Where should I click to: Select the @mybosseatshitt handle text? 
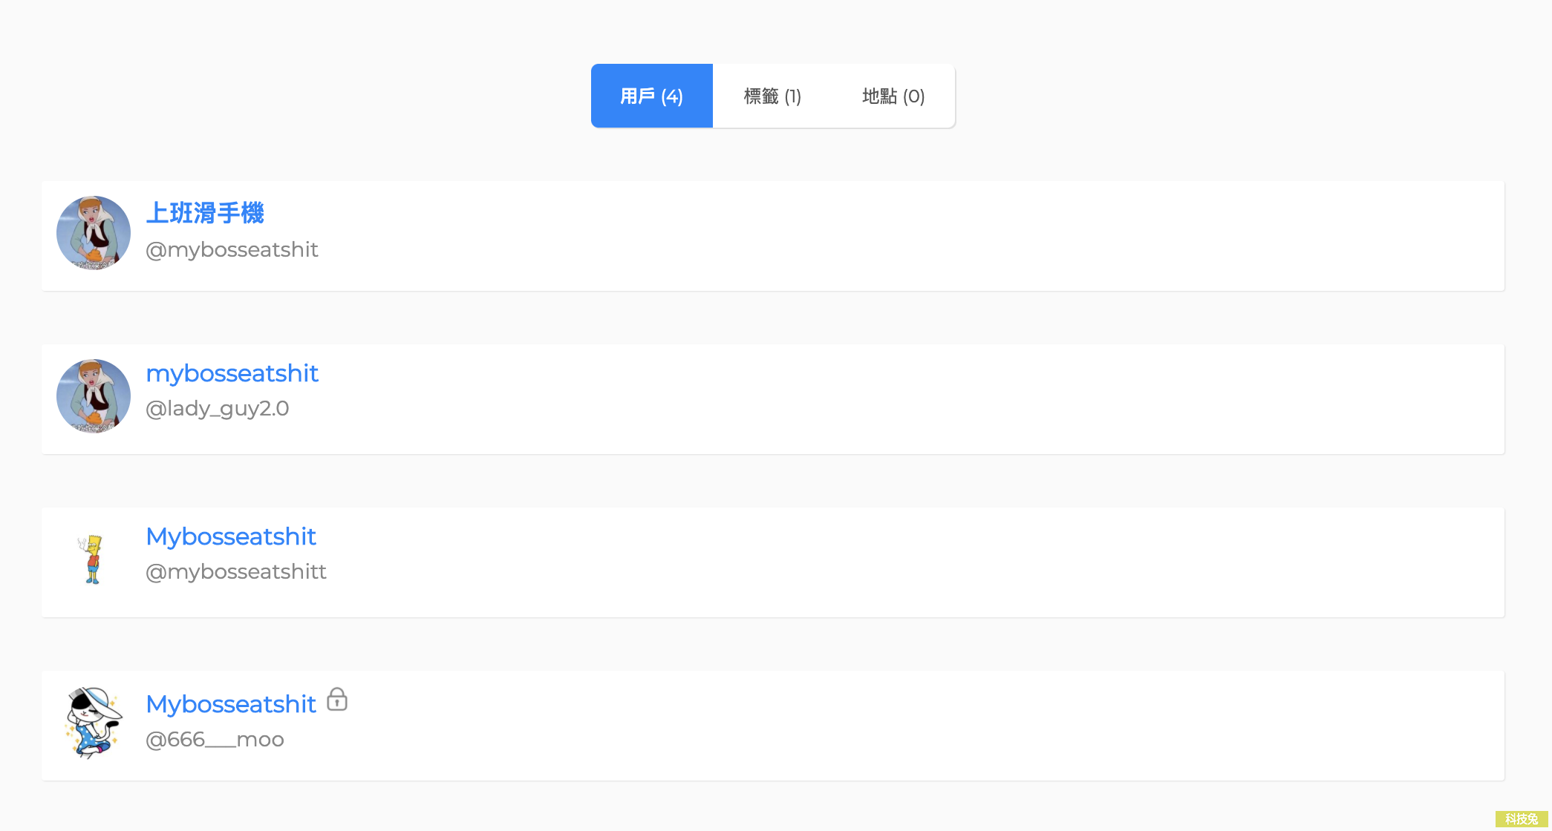pyautogui.click(x=236, y=571)
